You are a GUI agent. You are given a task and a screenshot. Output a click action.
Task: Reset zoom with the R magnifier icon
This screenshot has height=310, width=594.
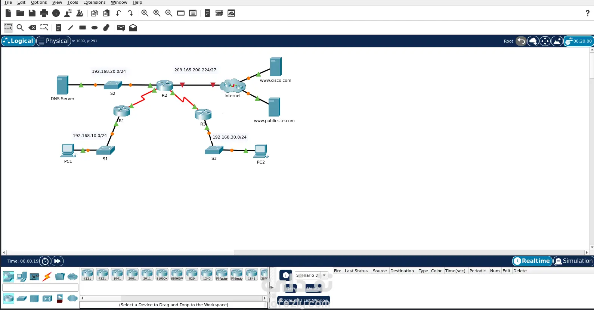157,13
